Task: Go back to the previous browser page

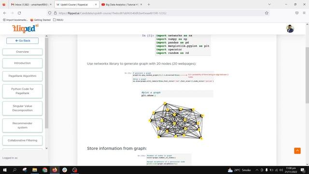Action: point(5,13)
